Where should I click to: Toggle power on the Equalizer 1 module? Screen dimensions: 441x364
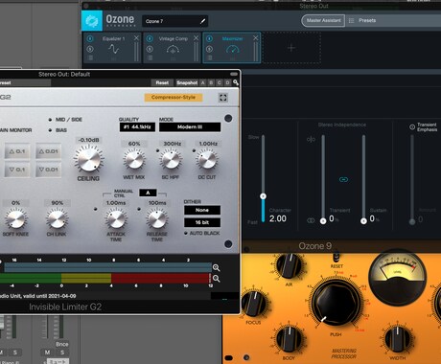click(90, 38)
